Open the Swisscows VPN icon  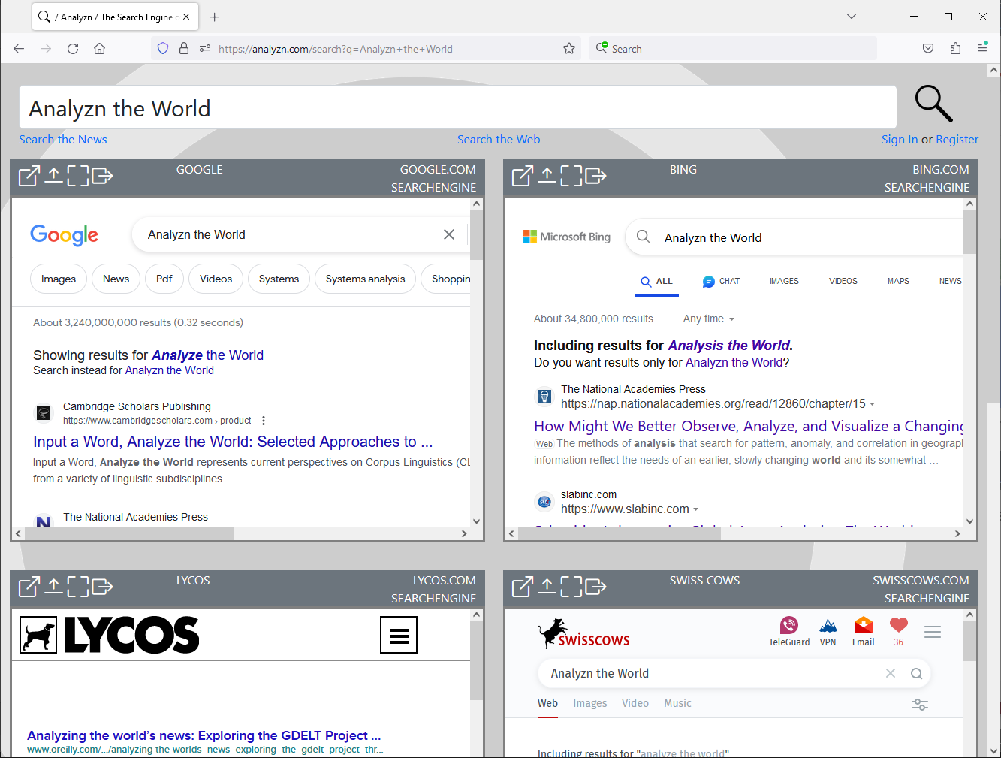tap(828, 631)
